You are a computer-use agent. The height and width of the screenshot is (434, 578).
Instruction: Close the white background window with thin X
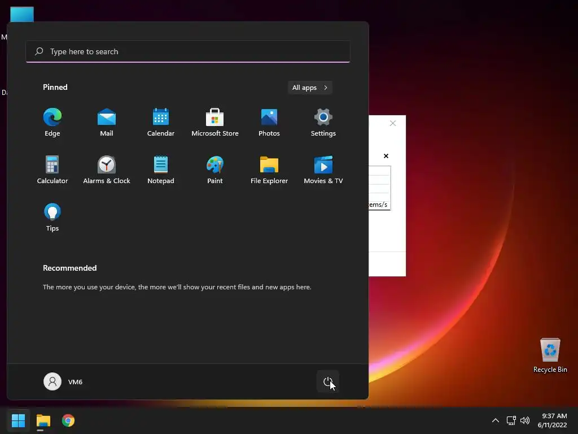pos(393,123)
